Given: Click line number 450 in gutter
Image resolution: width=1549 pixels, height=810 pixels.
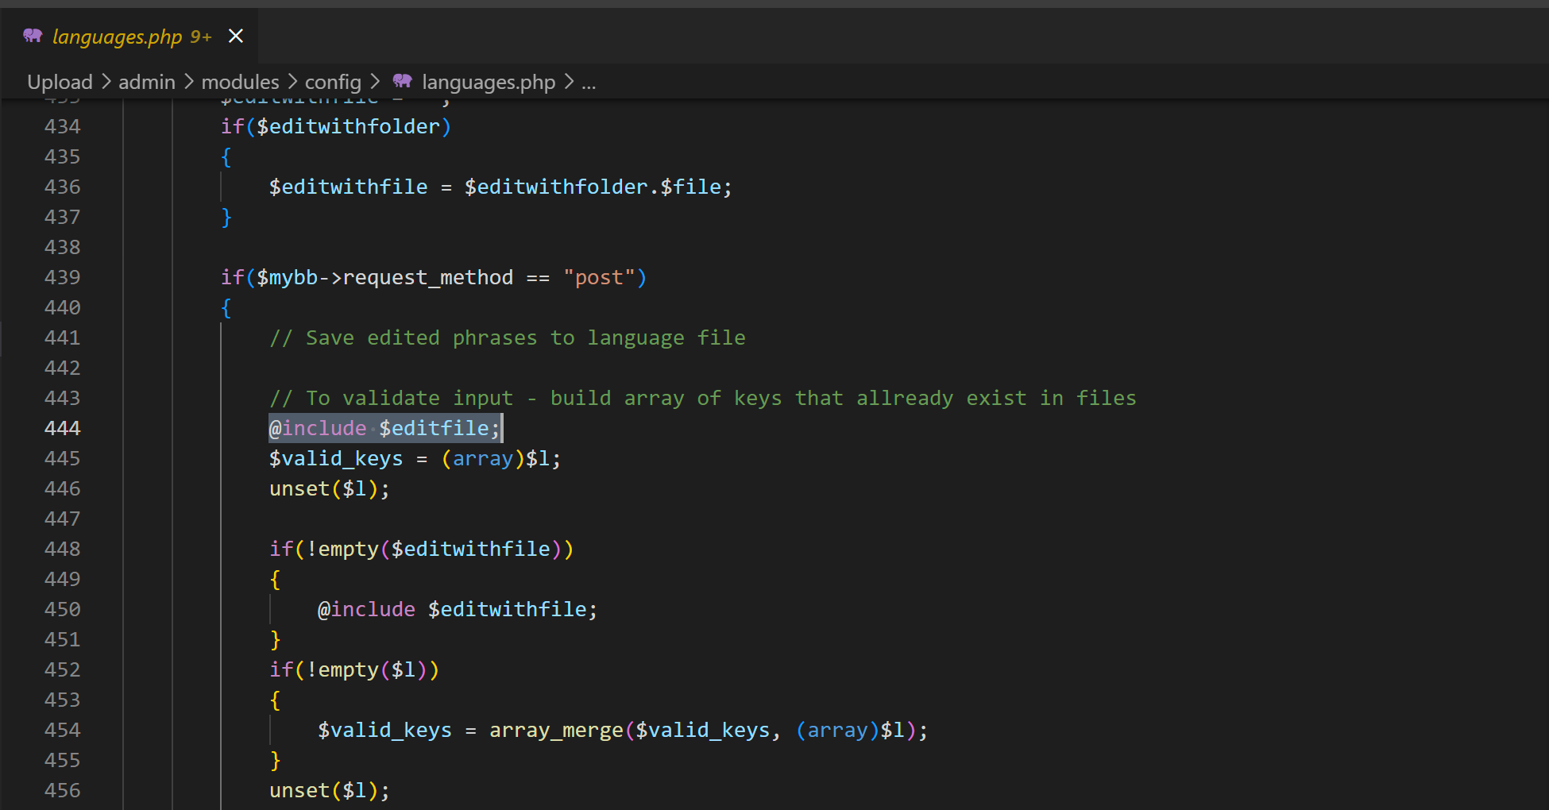Looking at the screenshot, I should [62, 609].
